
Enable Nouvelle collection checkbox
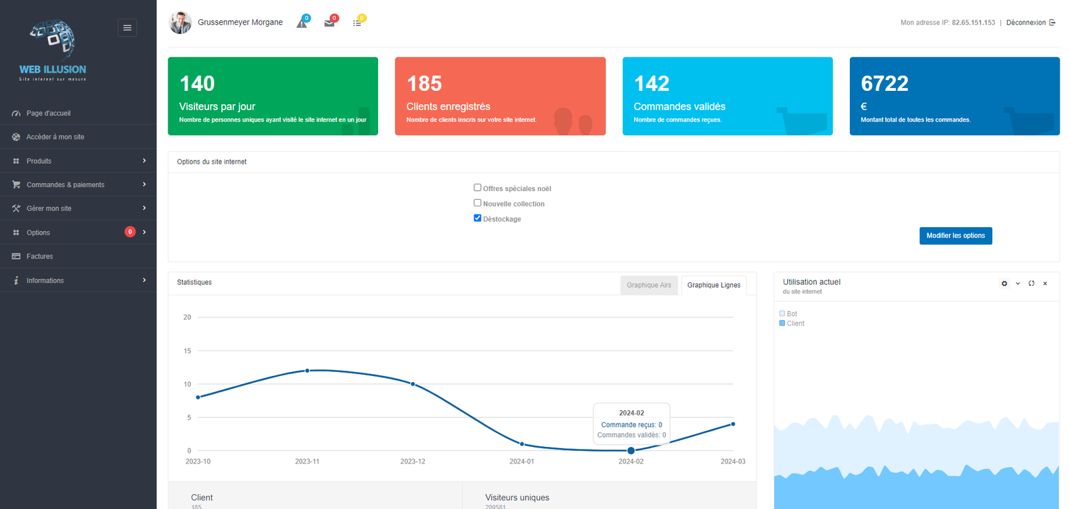478,203
